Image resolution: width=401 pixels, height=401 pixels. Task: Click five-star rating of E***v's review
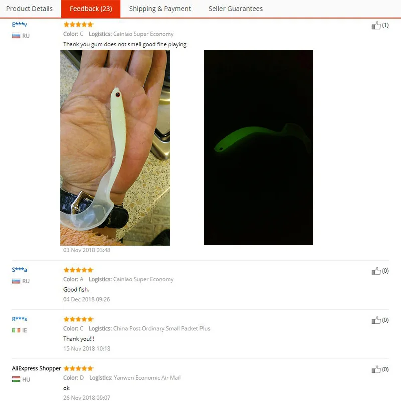point(79,24)
